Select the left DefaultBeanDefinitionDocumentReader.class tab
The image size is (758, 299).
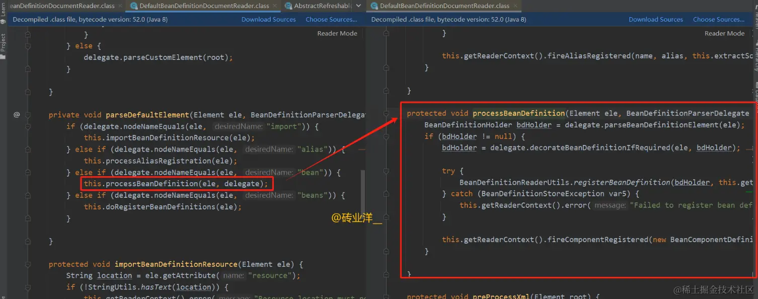(x=204, y=6)
